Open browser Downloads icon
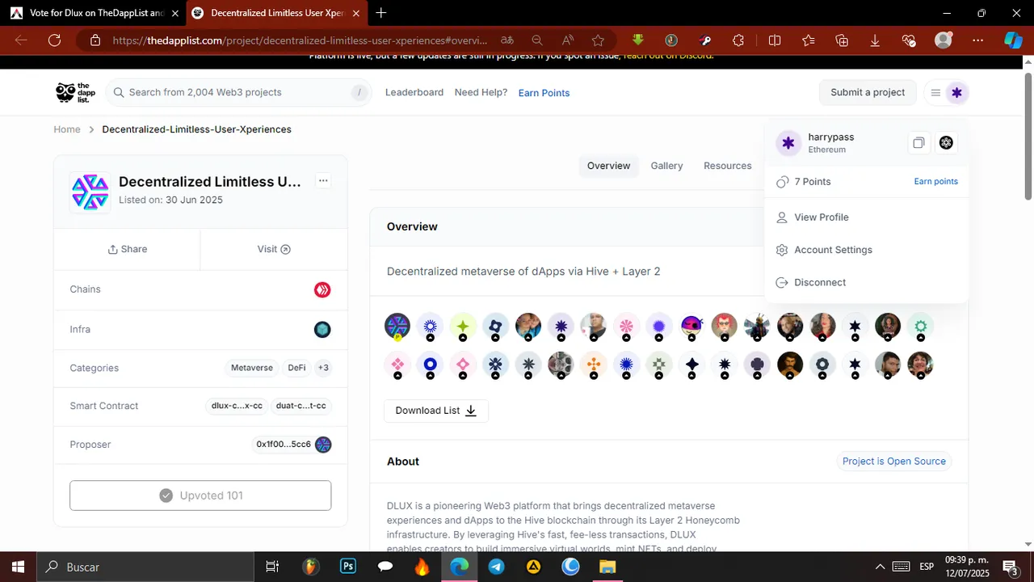This screenshot has height=582, width=1034. (x=875, y=40)
